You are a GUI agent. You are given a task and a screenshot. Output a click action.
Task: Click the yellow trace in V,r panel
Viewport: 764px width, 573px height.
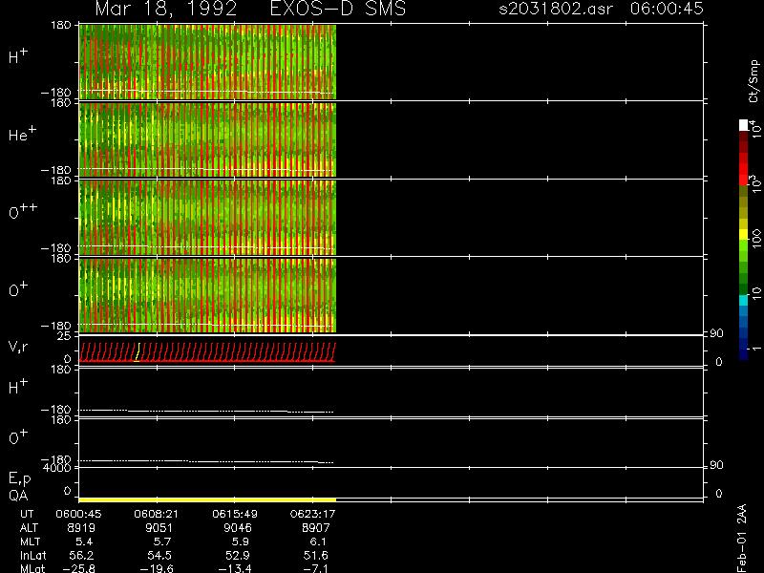[x=138, y=352]
